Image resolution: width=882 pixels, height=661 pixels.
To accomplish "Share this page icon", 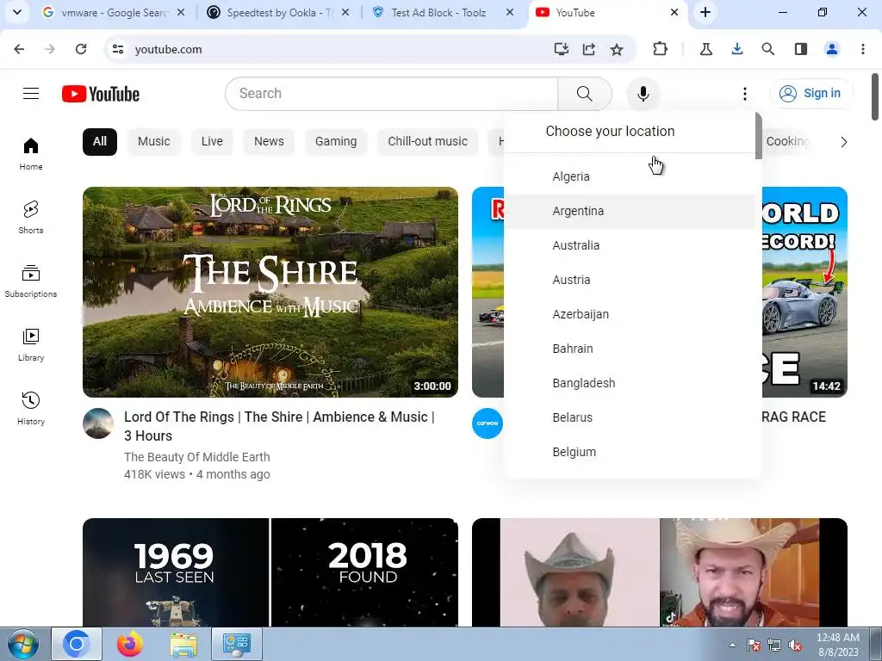I will [589, 49].
